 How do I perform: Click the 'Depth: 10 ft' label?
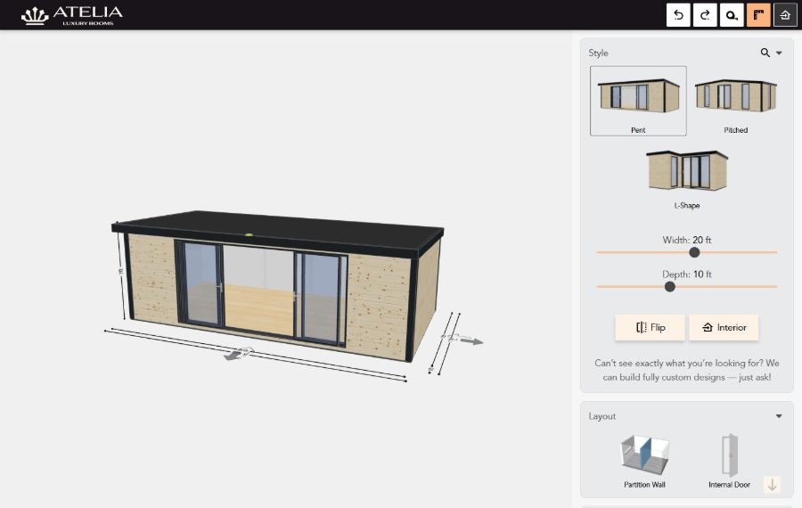686,274
